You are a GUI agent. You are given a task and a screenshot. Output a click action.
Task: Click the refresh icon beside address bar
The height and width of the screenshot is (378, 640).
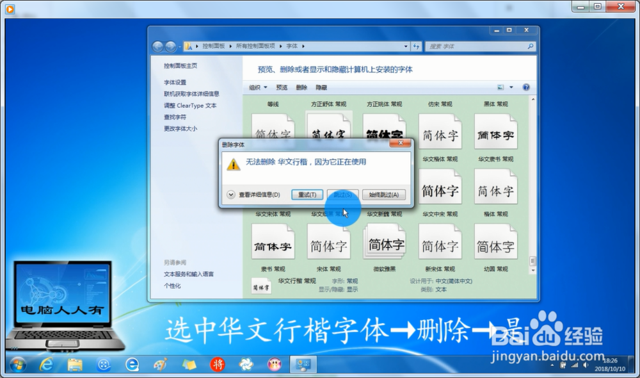416,46
